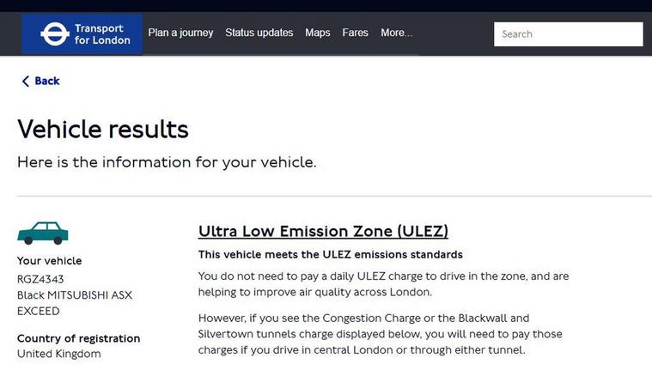
Task: Click the Country of registration label
Action: coord(78,338)
